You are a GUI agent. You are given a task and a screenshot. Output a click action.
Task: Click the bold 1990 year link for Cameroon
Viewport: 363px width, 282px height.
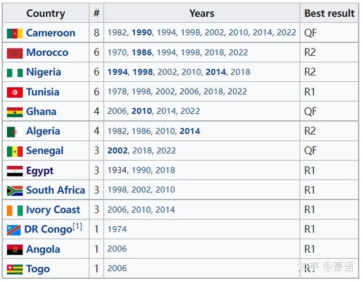tap(143, 33)
